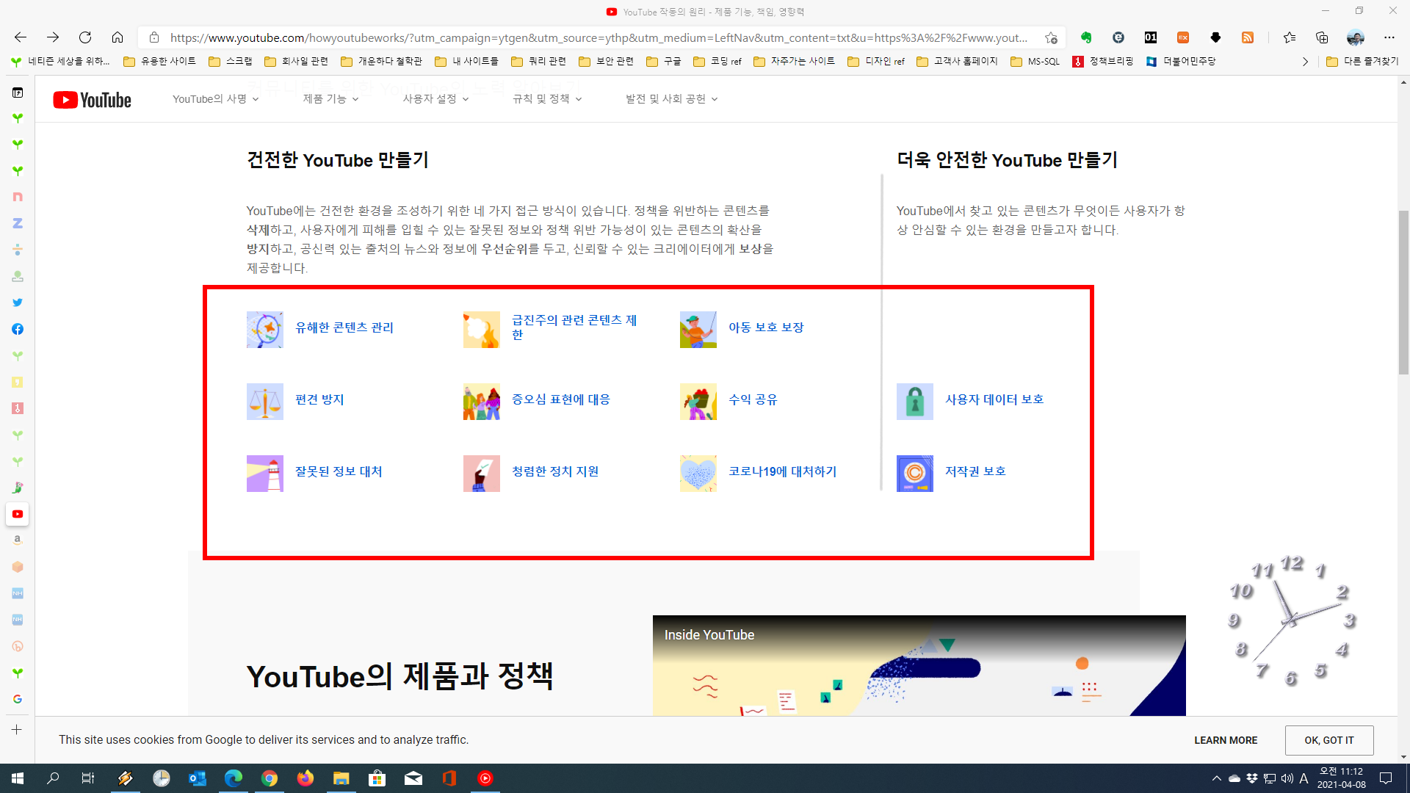Open the Google vertical tab icon
The image size is (1410, 793).
tap(18, 699)
